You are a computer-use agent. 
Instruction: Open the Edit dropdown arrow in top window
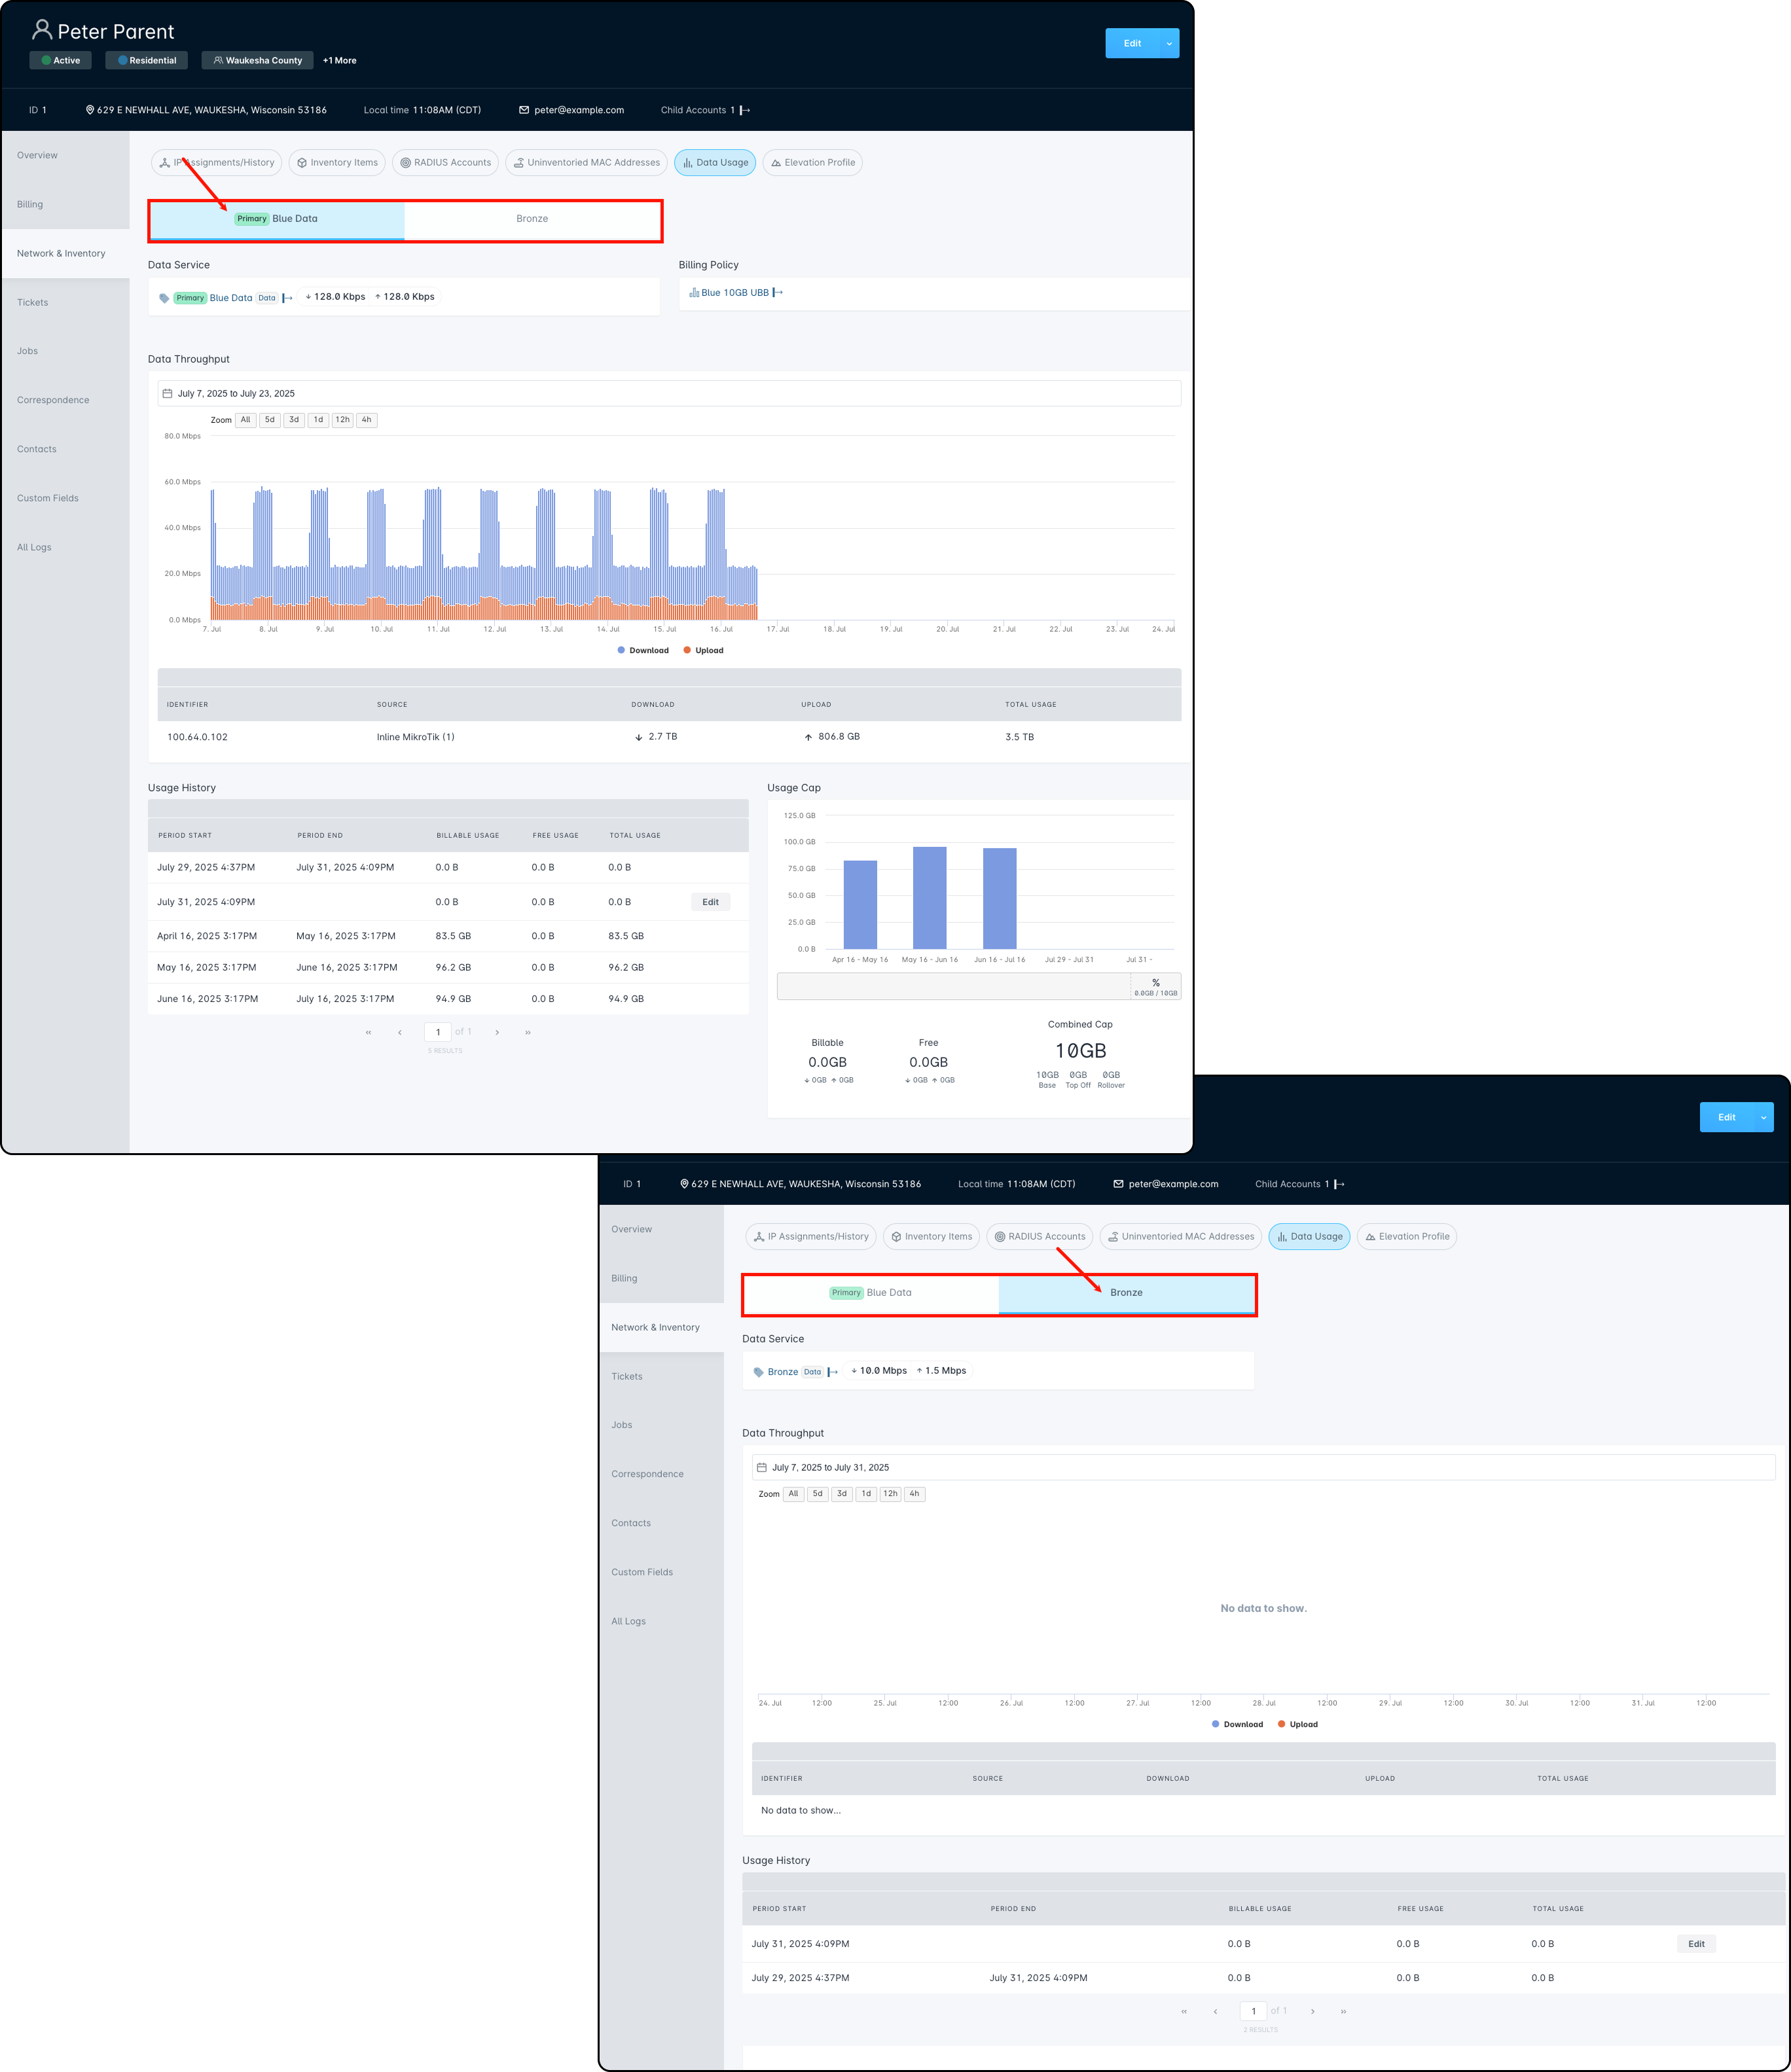1169,43
